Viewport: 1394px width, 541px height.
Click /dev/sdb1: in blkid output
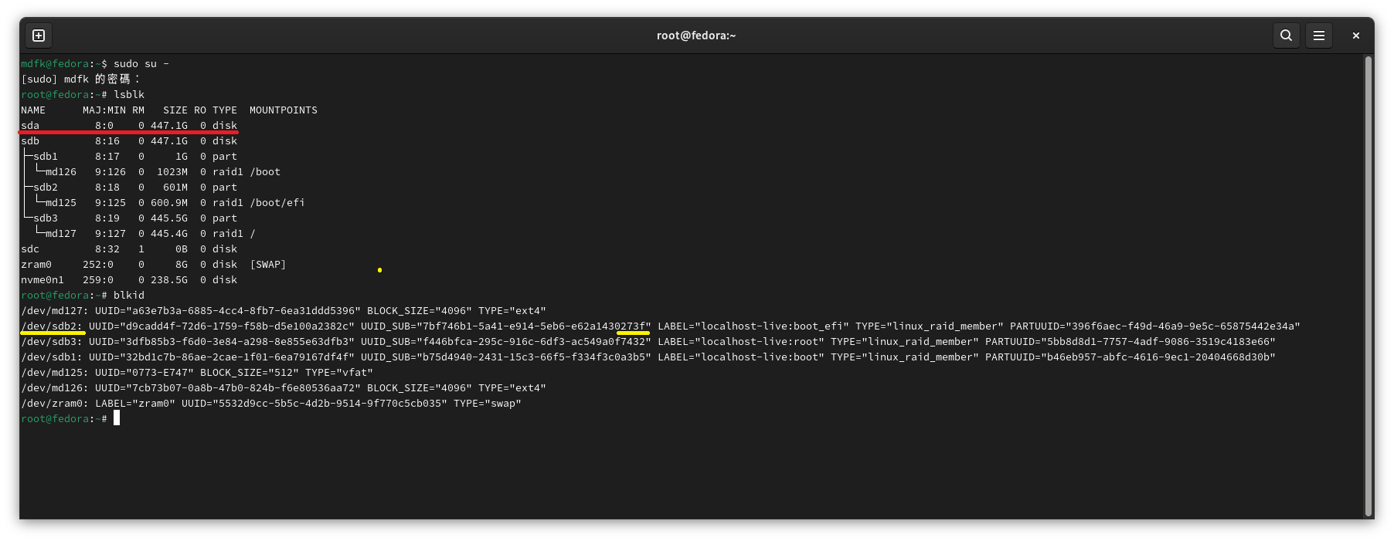tap(52, 357)
